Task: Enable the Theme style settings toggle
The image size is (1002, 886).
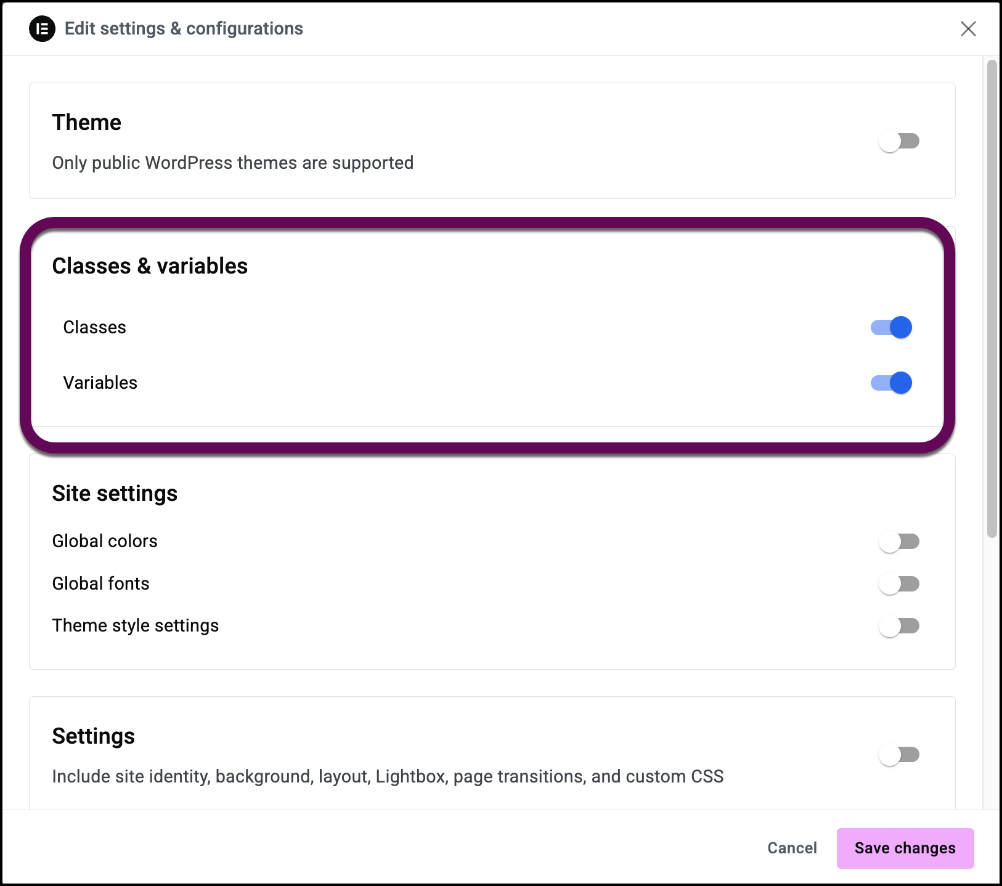Action: click(x=900, y=625)
